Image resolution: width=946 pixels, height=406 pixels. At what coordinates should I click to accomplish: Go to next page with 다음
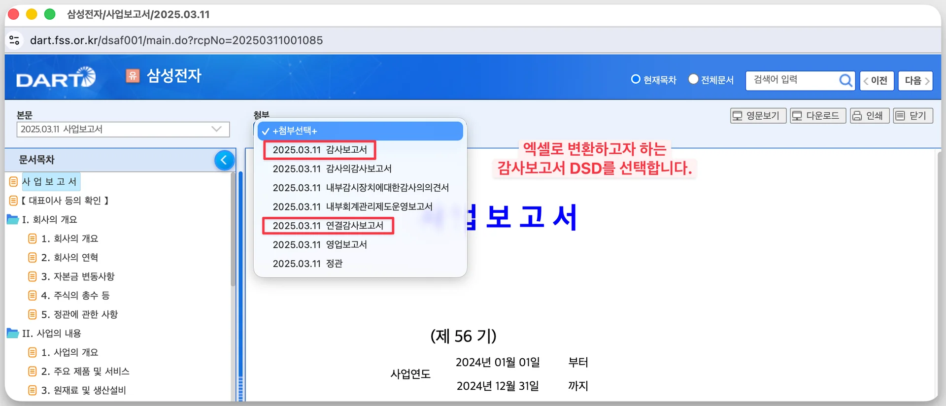coord(915,81)
